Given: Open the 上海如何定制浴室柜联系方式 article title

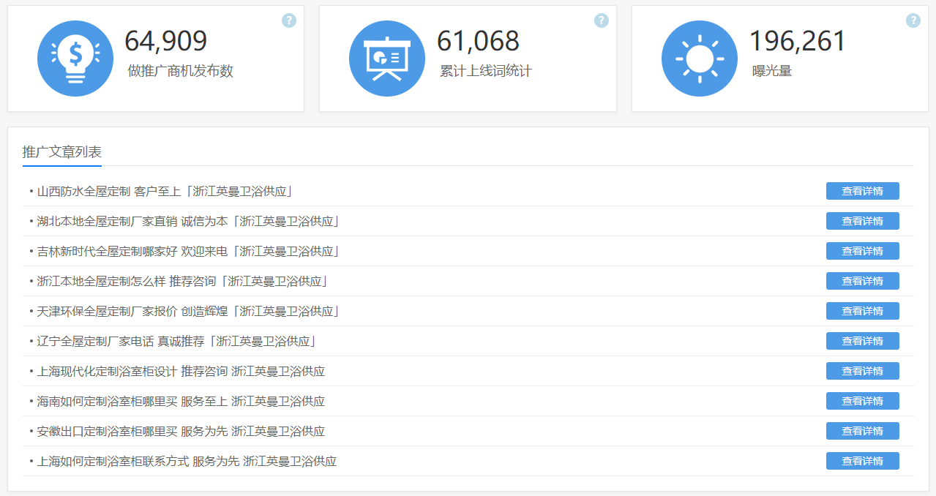Looking at the screenshot, I should [x=187, y=462].
